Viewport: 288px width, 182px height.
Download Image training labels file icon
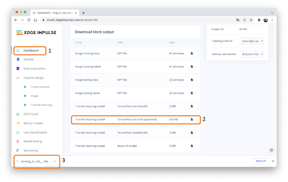[x=192, y=67]
